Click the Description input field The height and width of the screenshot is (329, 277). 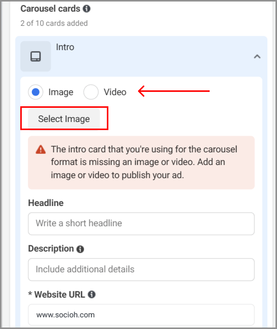pos(141,270)
